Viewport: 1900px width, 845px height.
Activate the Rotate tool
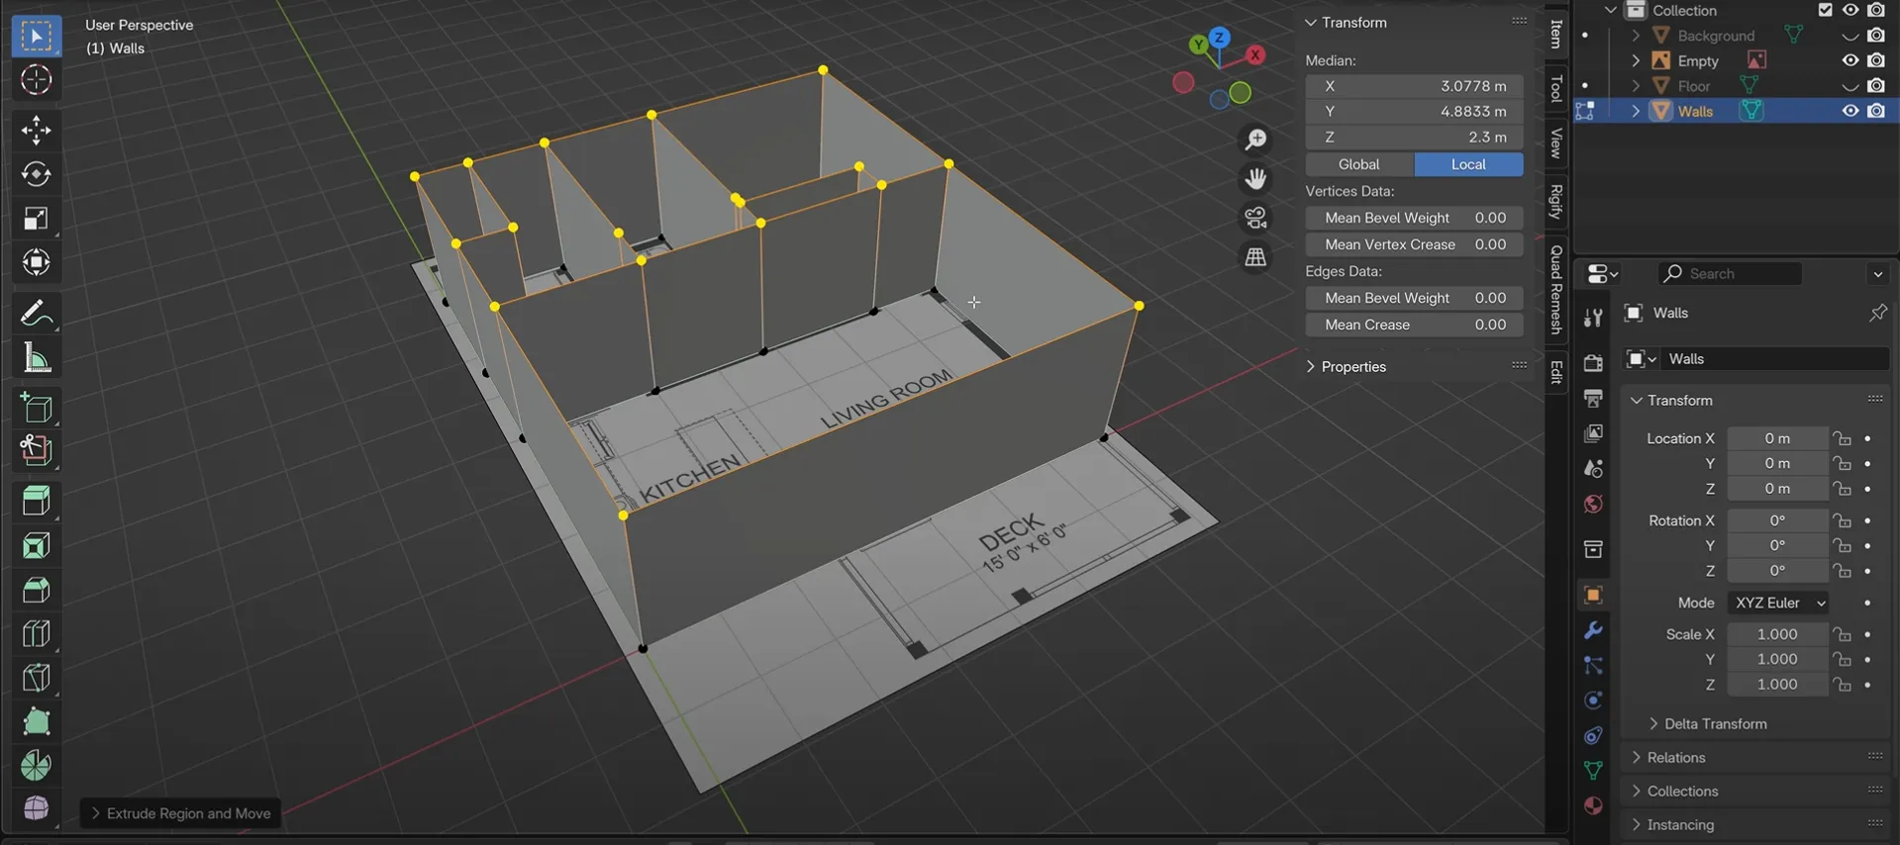pyautogui.click(x=37, y=175)
